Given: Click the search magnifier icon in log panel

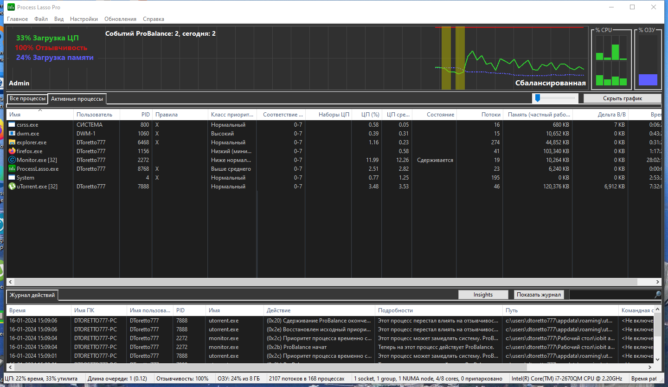Looking at the screenshot, I should pyautogui.click(x=657, y=295).
